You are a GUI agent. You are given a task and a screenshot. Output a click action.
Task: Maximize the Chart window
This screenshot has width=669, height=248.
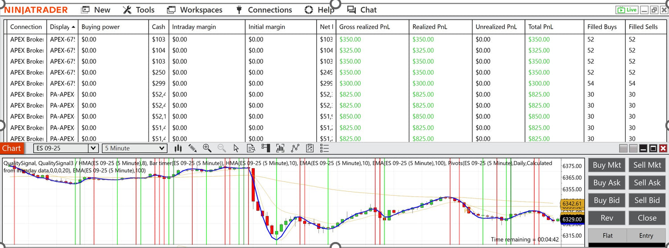click(653, 148)
